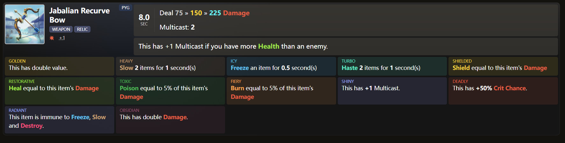Screen dimensions: 565x143
Task: Select the PYG hero badge
Action: tap(125, 8)
